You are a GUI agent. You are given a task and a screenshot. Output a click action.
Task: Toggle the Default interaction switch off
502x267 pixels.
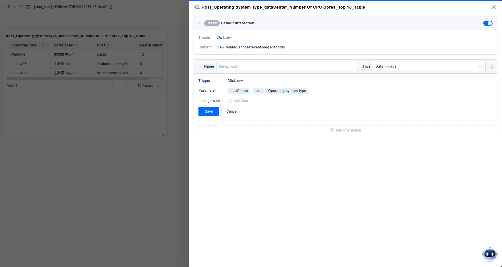pyautogui.click(x=488, y=23)
